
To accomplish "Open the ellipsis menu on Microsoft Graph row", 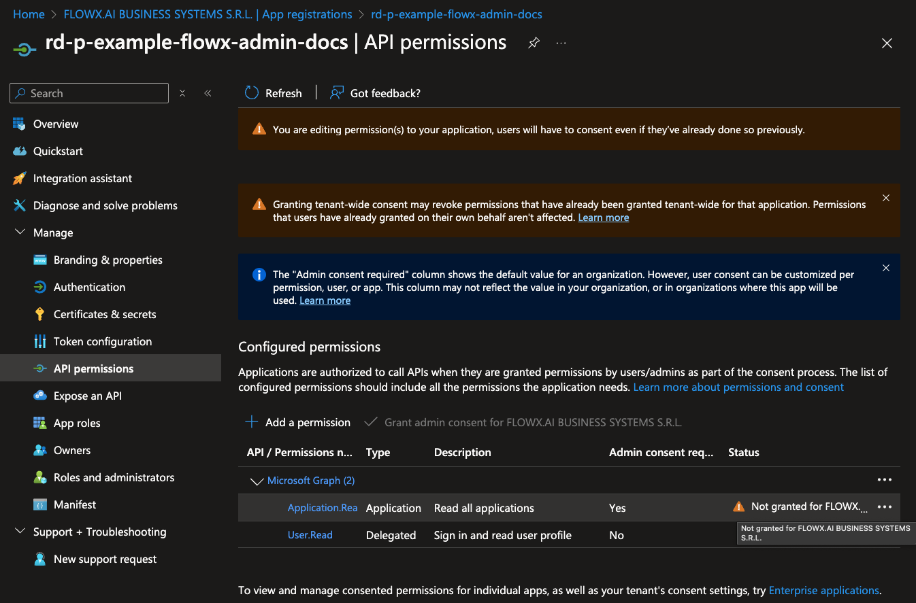I will tap(885, 480).
